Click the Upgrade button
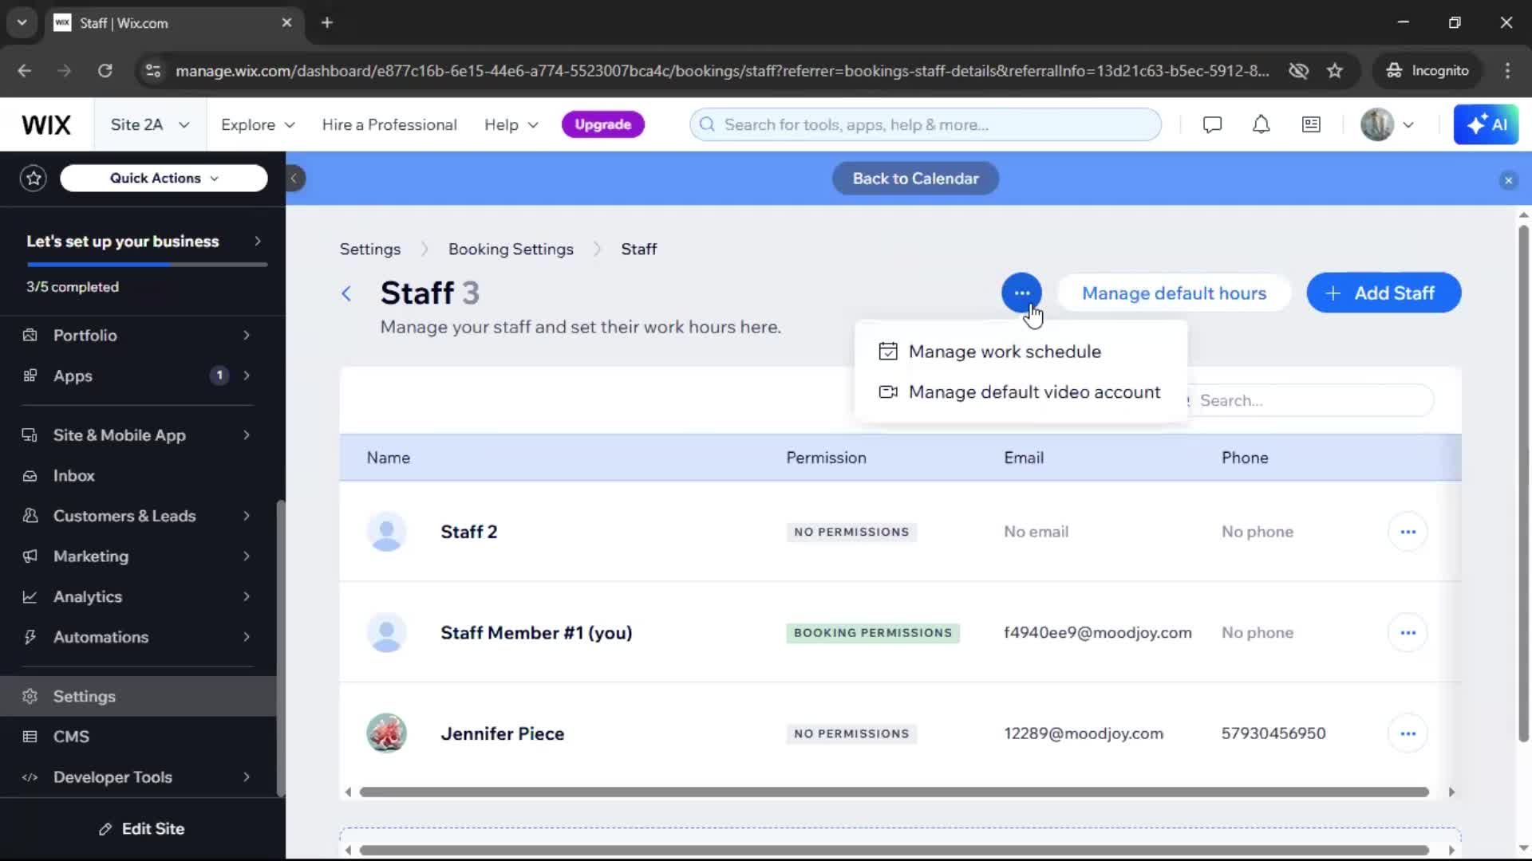This screenshot has height=861, width=1532. (602, 124)
